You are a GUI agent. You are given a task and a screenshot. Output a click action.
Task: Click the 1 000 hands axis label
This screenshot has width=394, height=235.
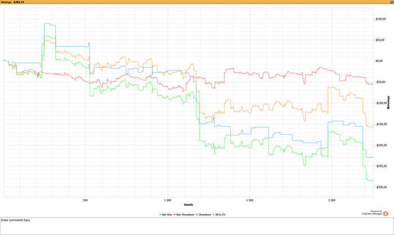(168, 200)
